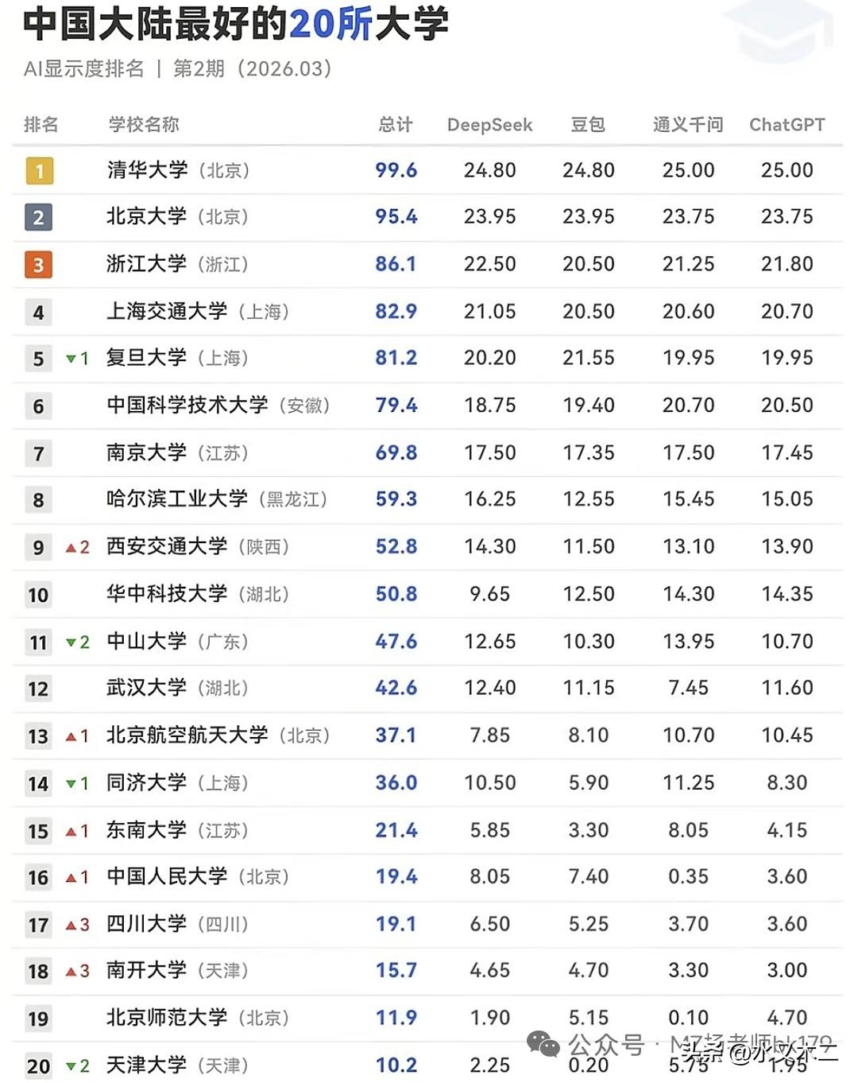Click the down-1 change marker for 同济大学

point(77,783)
